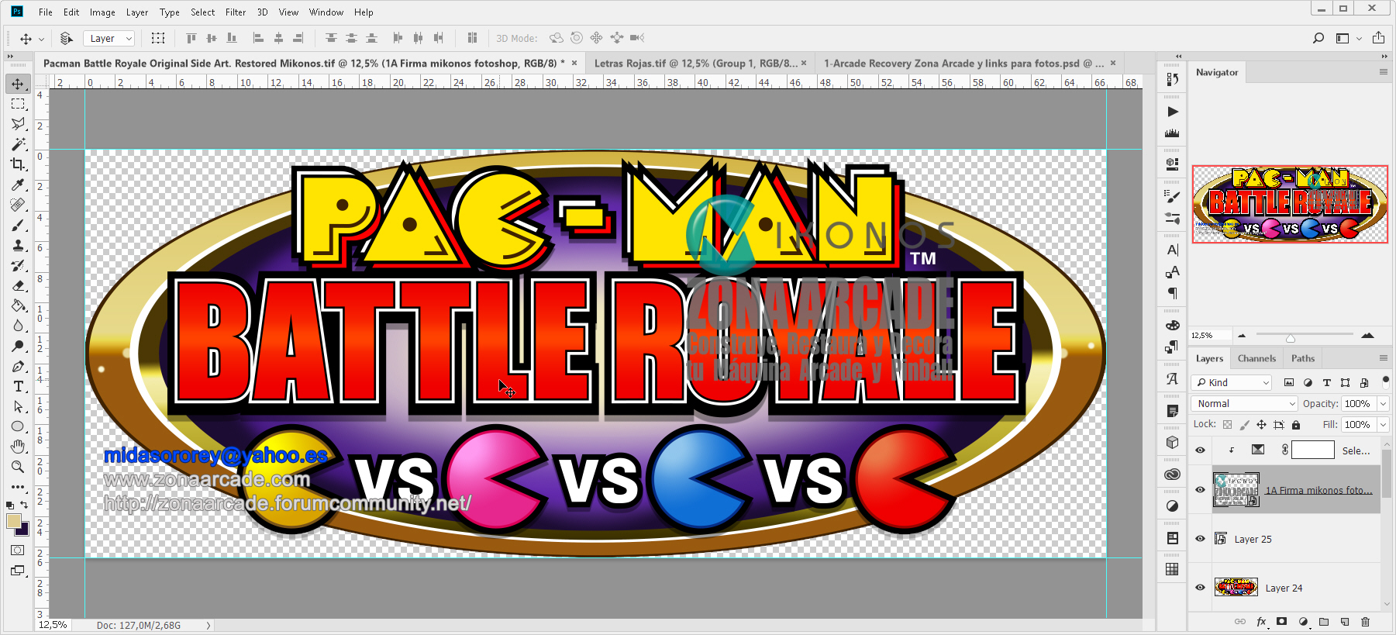Switch to 1-Arcade Recovery Zona Arcade tab

[x=963, y=64]
